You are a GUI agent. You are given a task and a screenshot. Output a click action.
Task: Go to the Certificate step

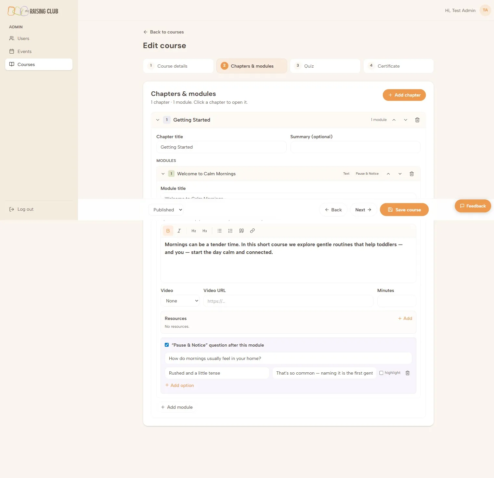click(398, 66)
